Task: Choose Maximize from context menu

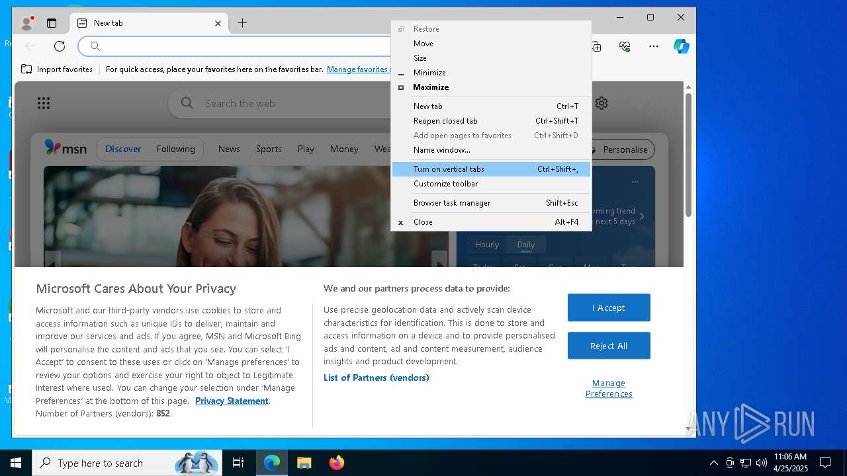Action: [491, 87]
